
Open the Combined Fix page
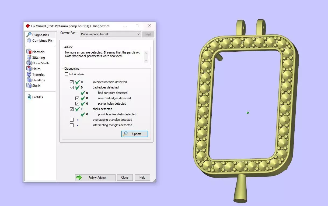click(x=39, y=40)
